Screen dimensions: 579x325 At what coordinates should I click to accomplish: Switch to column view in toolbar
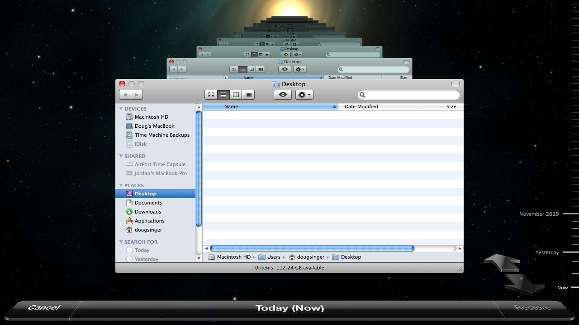236,95
